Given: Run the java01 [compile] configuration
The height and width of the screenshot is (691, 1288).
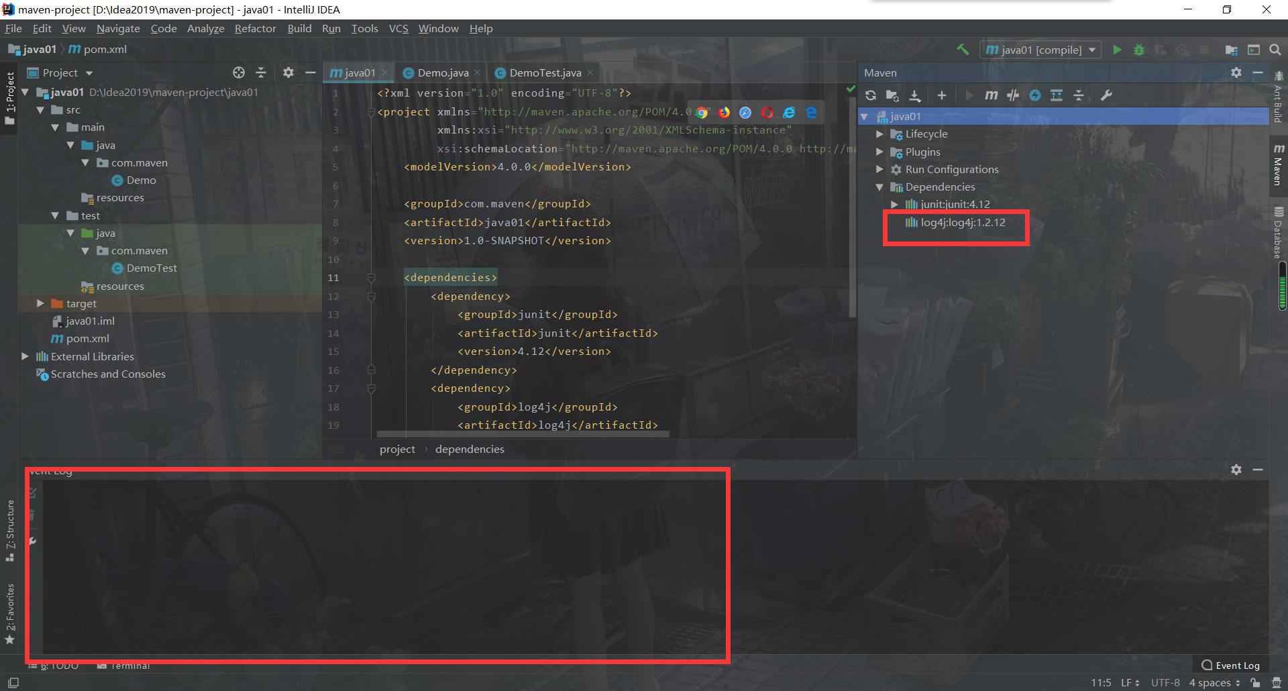Looking at the screenshot, I should tap(1117, 50).
